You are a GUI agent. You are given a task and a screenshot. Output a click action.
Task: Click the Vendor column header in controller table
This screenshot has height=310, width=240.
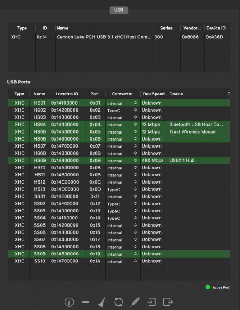tap(192, 28)
